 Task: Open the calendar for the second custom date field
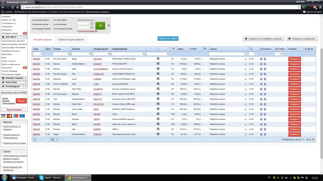[x=92, y=27]
